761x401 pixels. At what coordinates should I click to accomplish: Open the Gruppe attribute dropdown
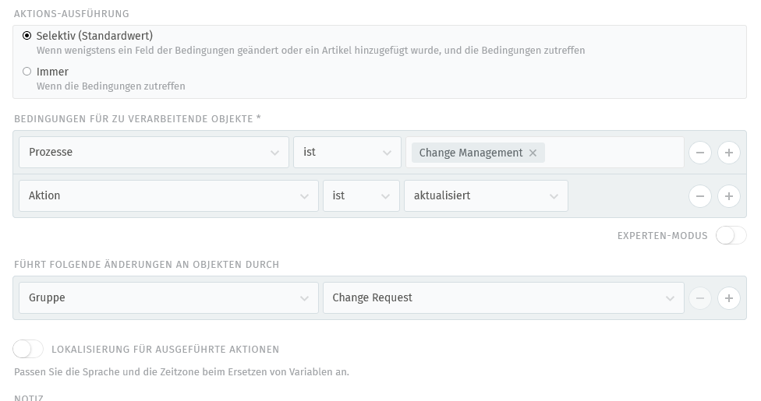click(168, 298)
